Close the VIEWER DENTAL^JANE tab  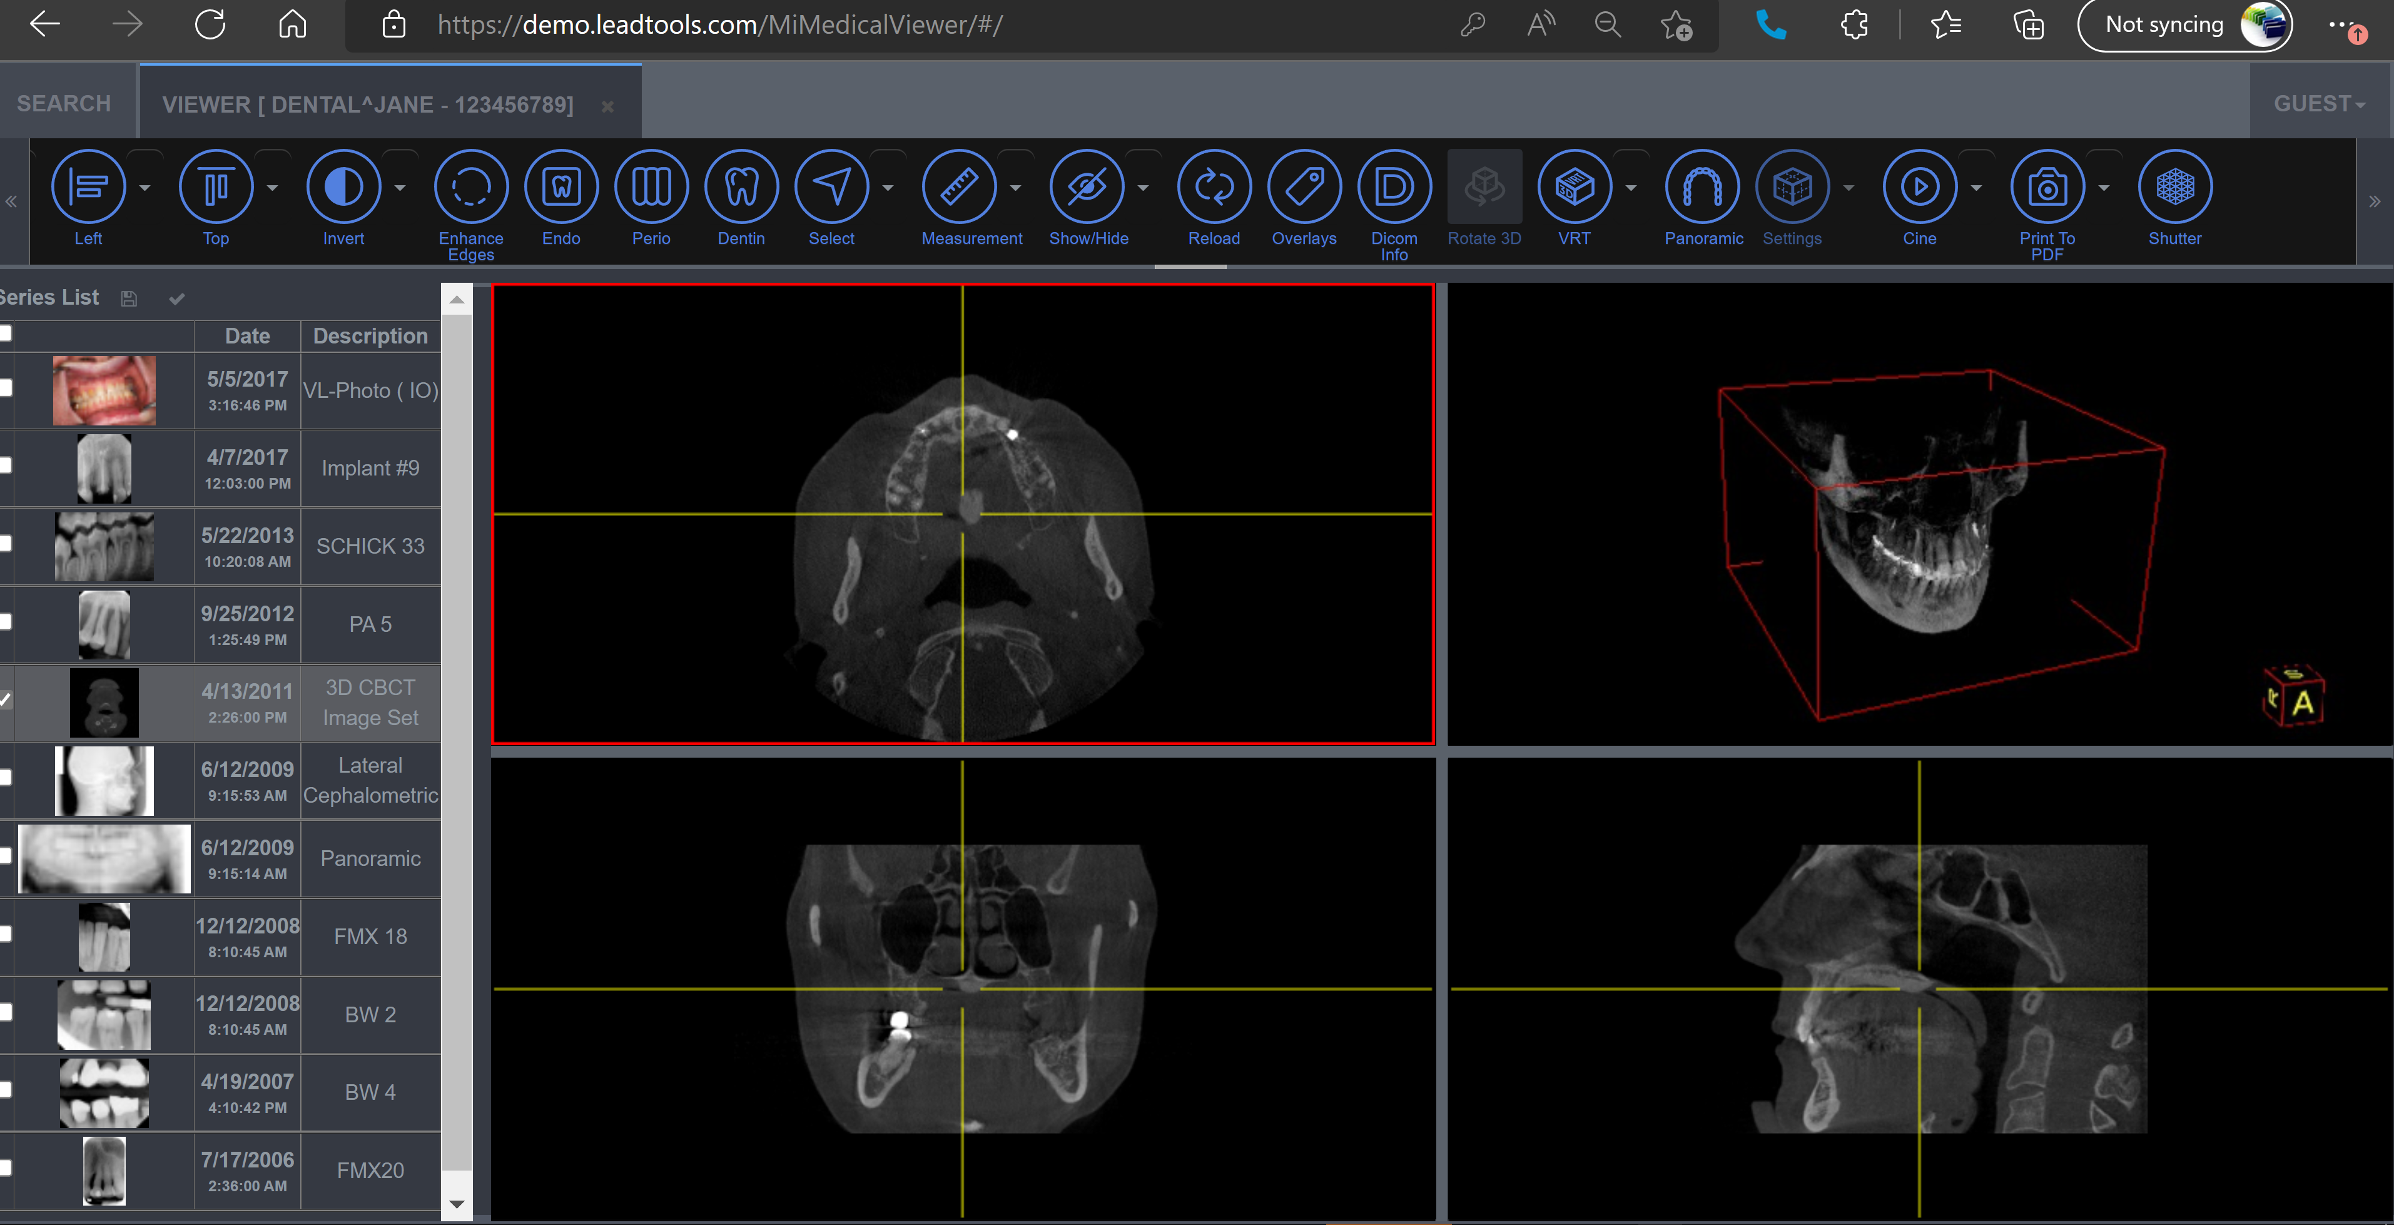608,106
